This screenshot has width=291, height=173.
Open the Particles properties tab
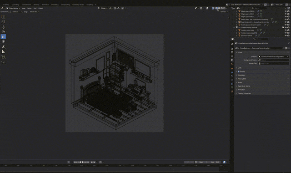[232, 76]
